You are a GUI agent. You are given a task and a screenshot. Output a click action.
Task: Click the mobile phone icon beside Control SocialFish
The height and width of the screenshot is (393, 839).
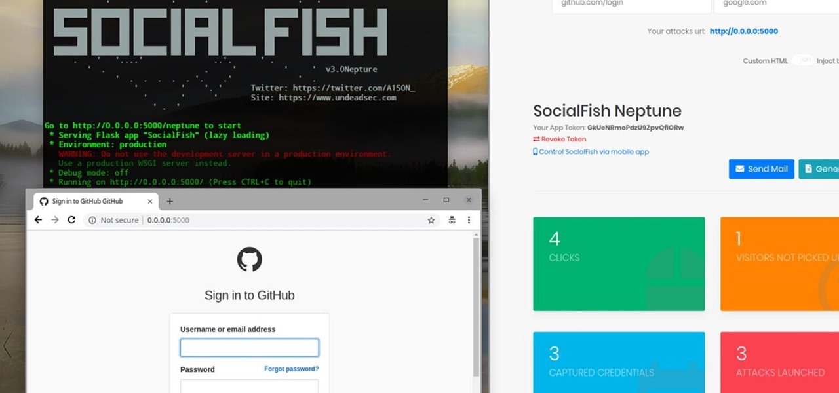536,151
